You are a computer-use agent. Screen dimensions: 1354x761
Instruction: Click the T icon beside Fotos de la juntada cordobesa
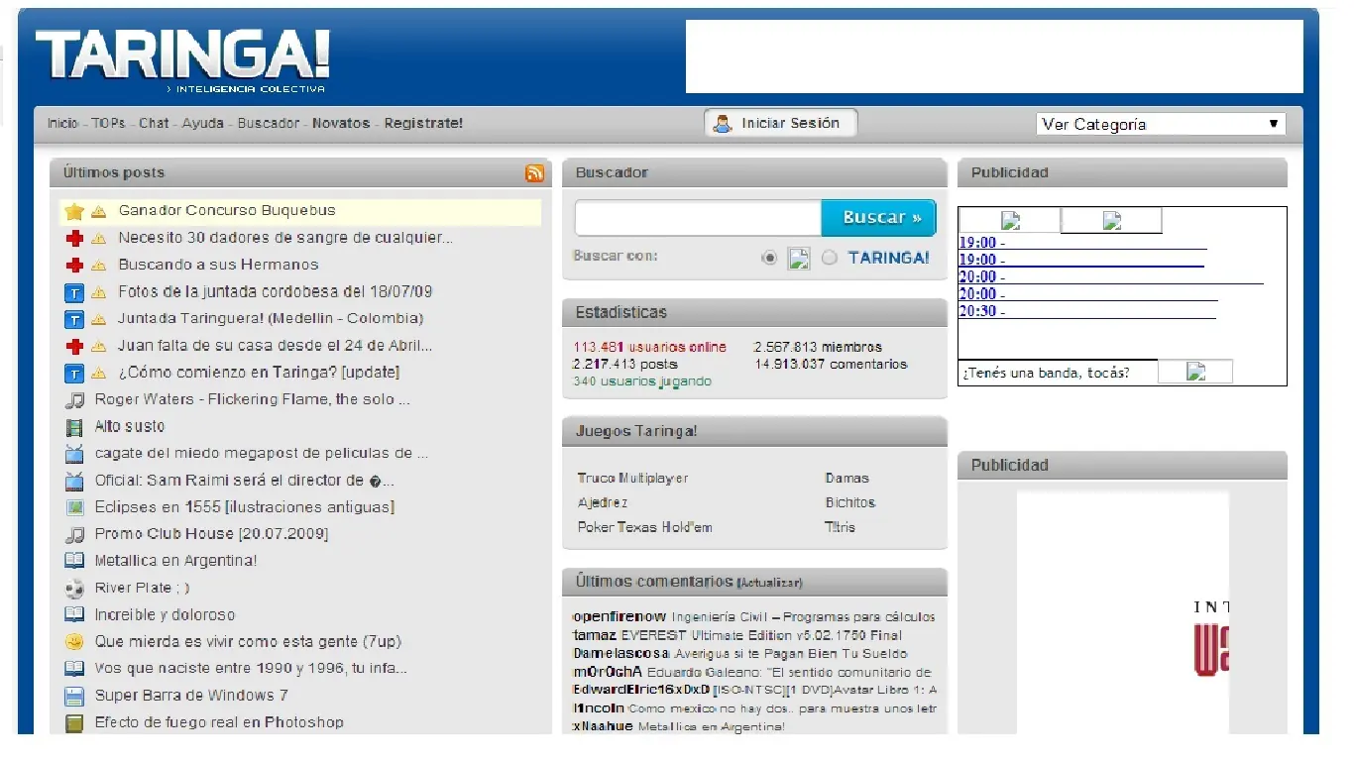coord(74,292)
